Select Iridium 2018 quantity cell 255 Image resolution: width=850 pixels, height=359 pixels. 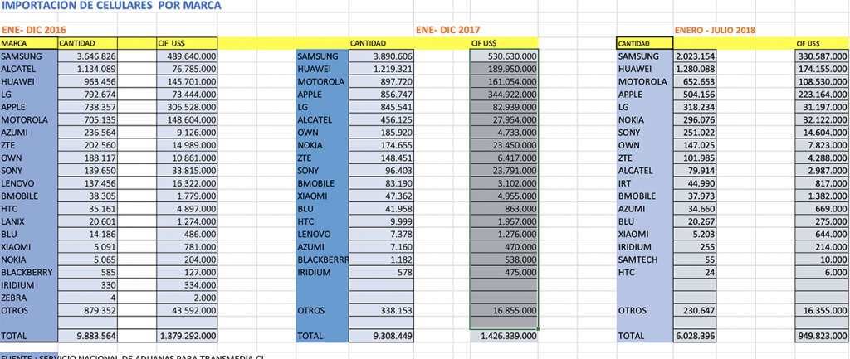point(695,247)
